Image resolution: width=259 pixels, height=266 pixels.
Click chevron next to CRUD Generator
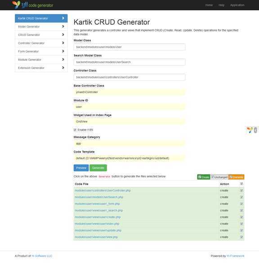63,35
